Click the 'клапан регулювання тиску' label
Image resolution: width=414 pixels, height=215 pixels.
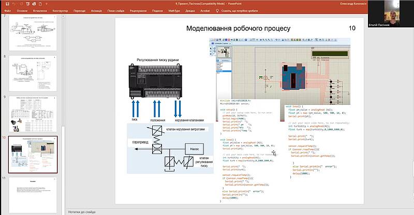[204, 162]
